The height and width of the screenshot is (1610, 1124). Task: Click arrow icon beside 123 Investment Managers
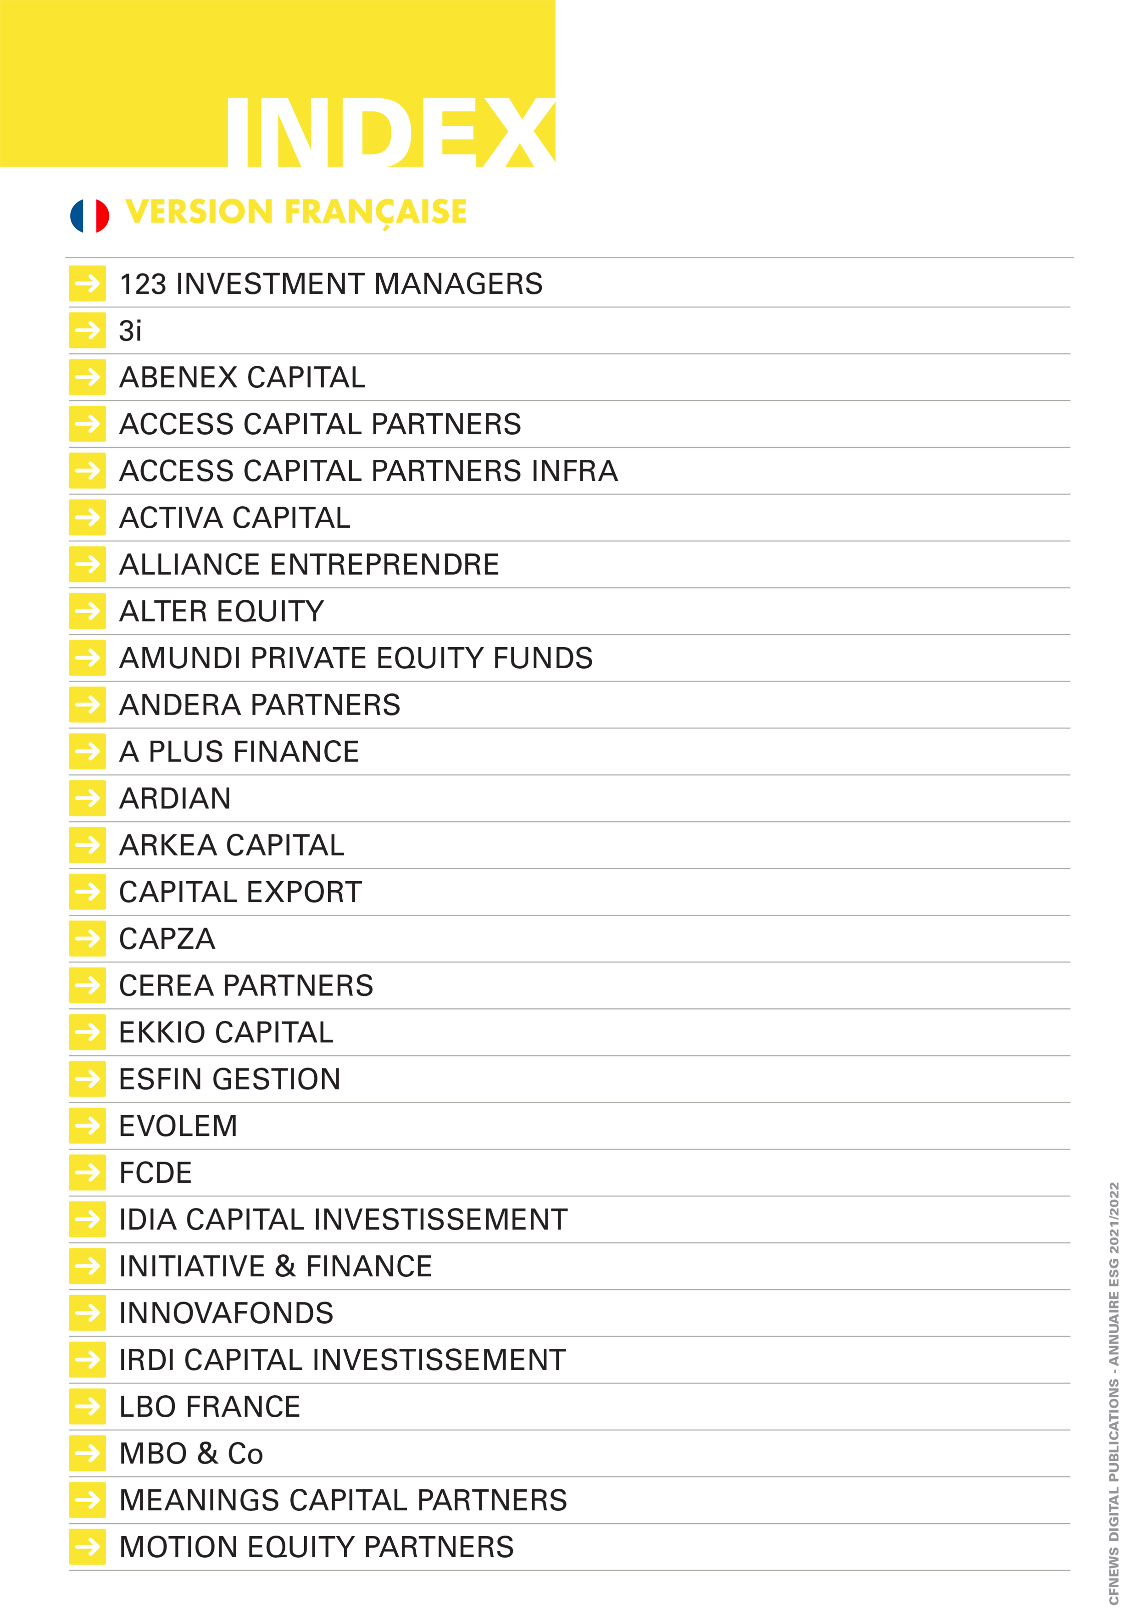pyautogui.click(x=88, y=283)
